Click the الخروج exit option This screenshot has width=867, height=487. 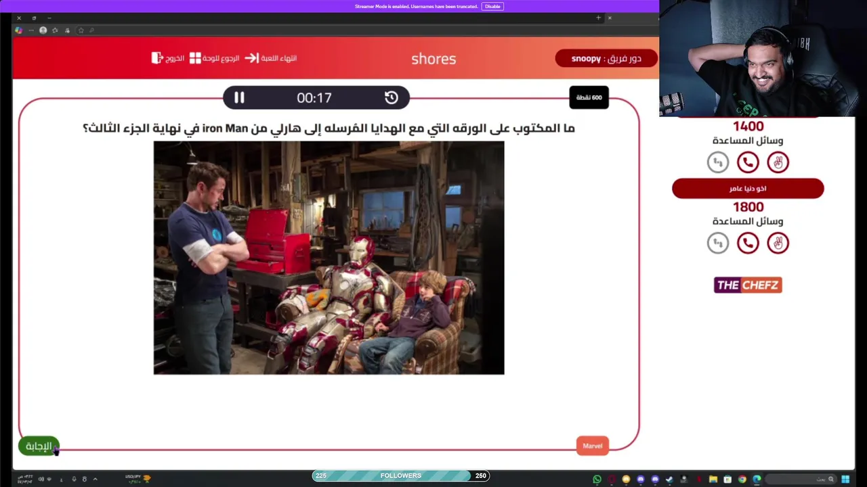175,58
